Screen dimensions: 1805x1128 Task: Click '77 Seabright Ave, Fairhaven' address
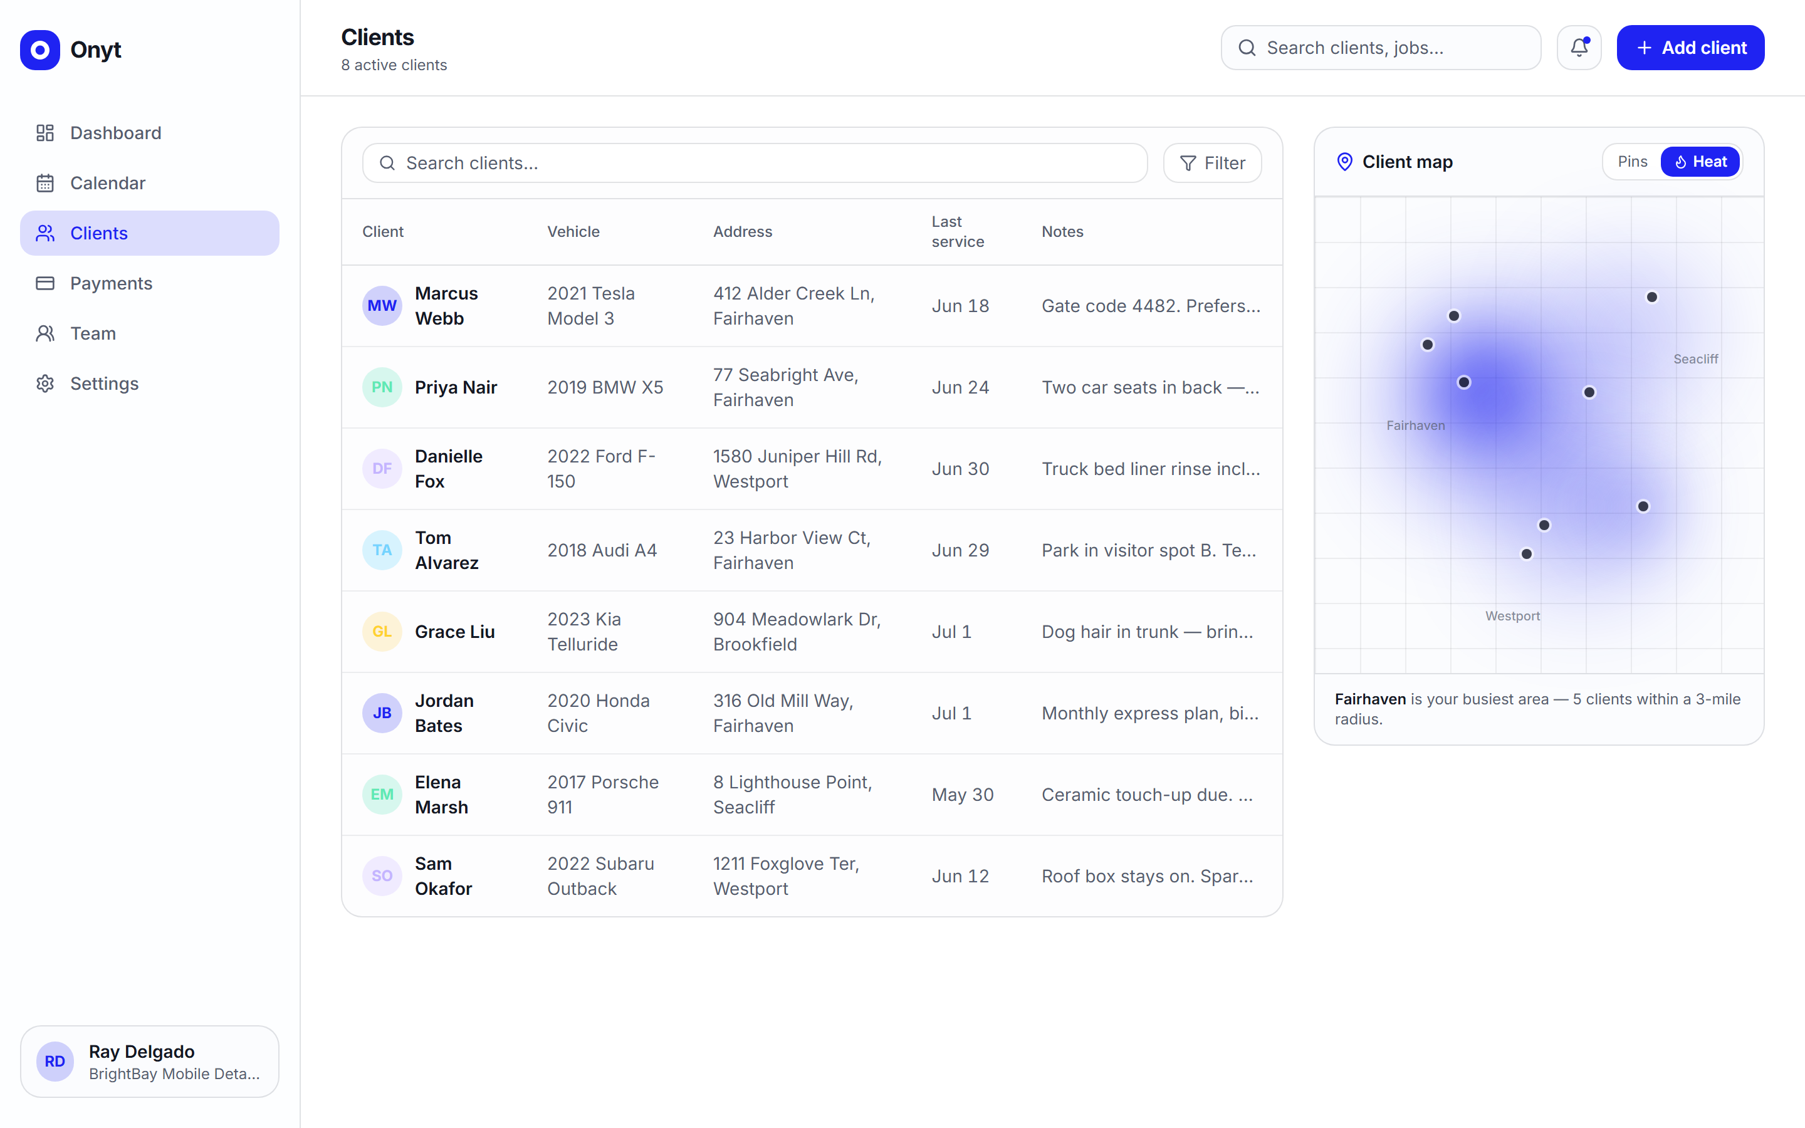click(785, 387)
